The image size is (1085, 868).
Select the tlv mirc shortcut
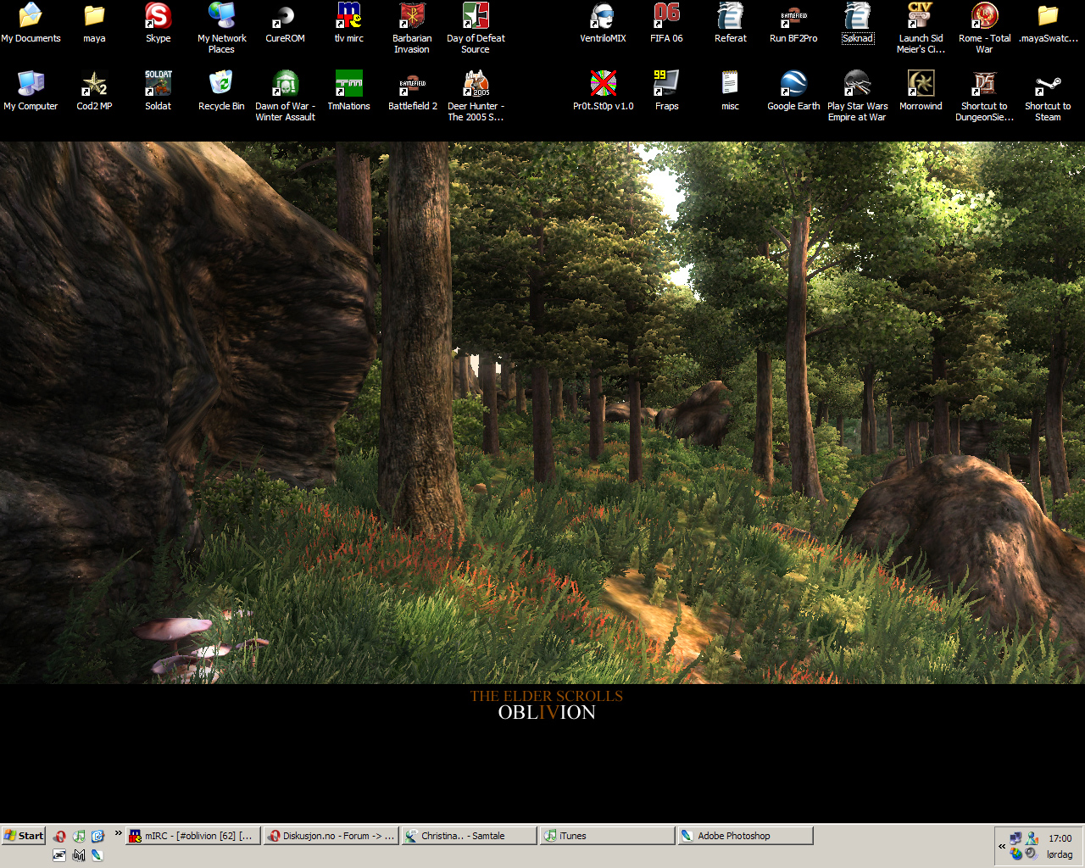coord(348,23)
